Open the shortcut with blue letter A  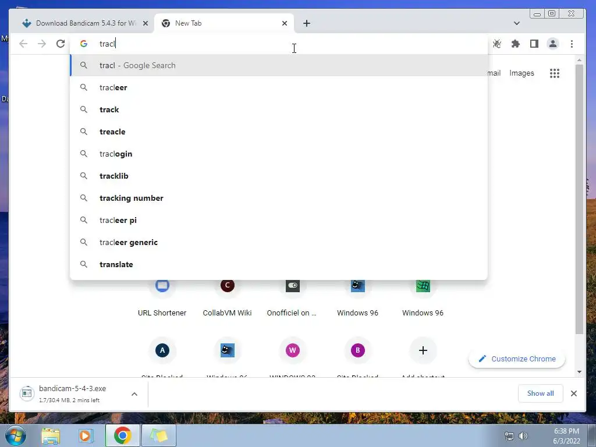[162, 350]
